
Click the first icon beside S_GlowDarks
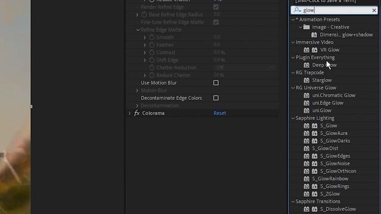coord(307,141)
